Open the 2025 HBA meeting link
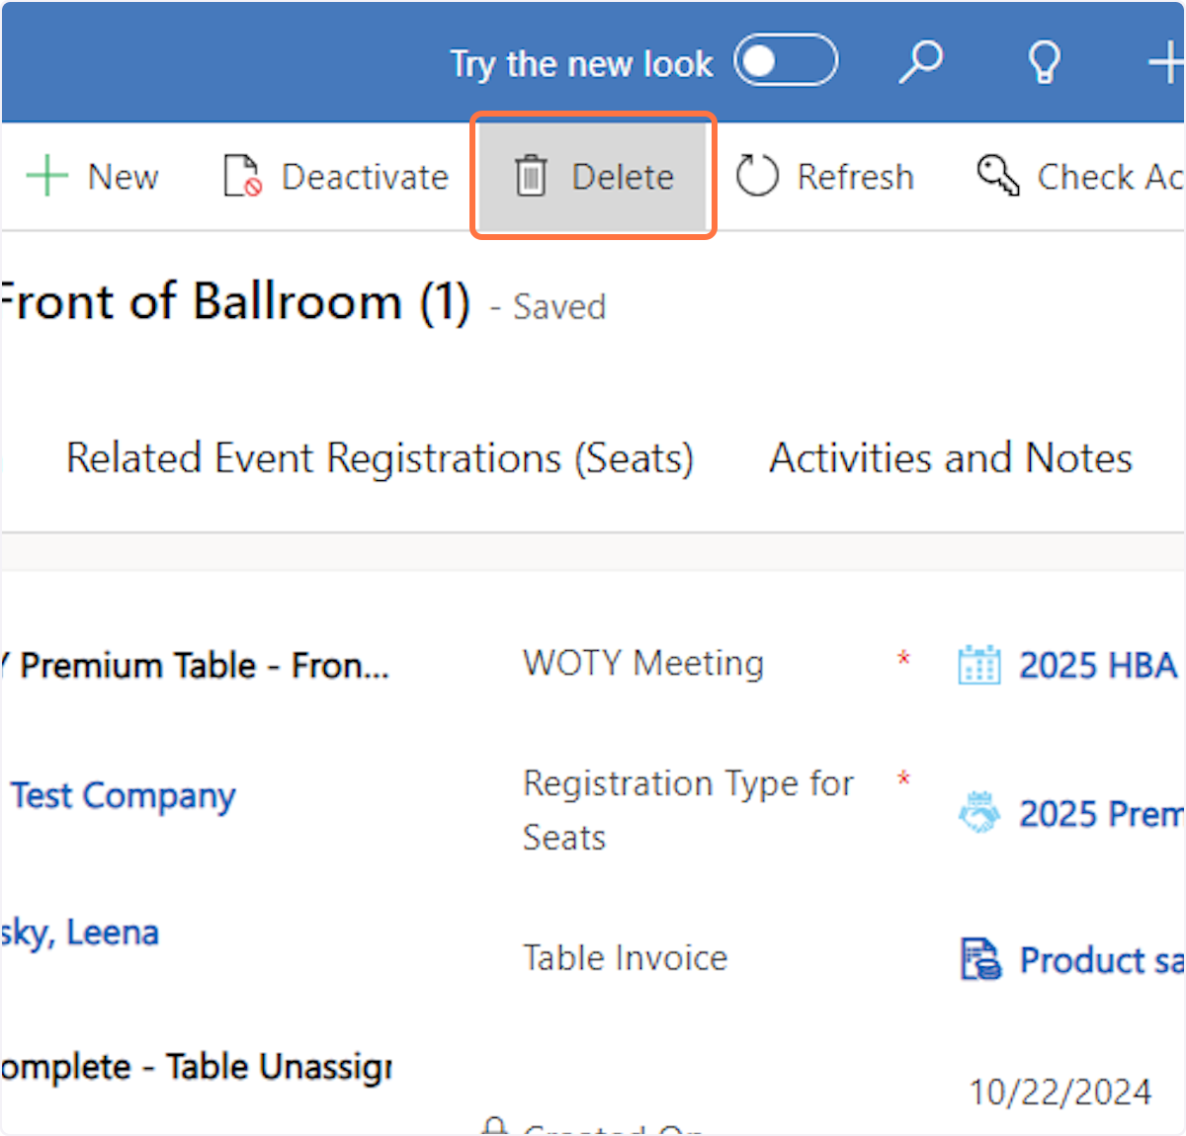The width and height of the screenshot is (1186, 1136). (x=1097, y=665)
